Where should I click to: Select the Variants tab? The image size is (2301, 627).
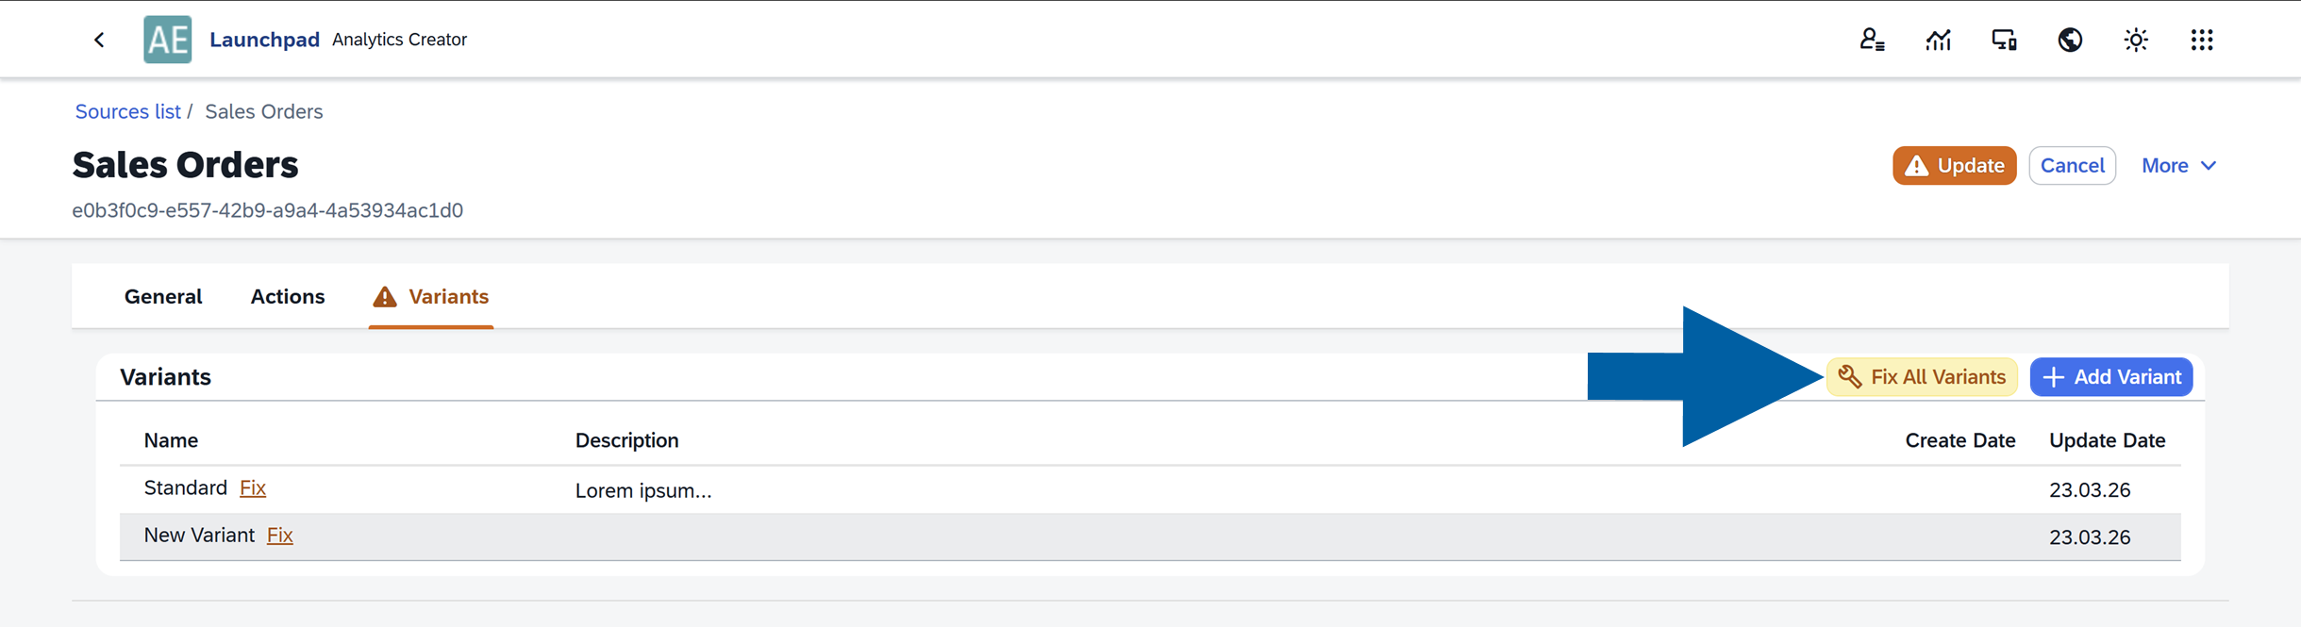click(x=431, y=297)
